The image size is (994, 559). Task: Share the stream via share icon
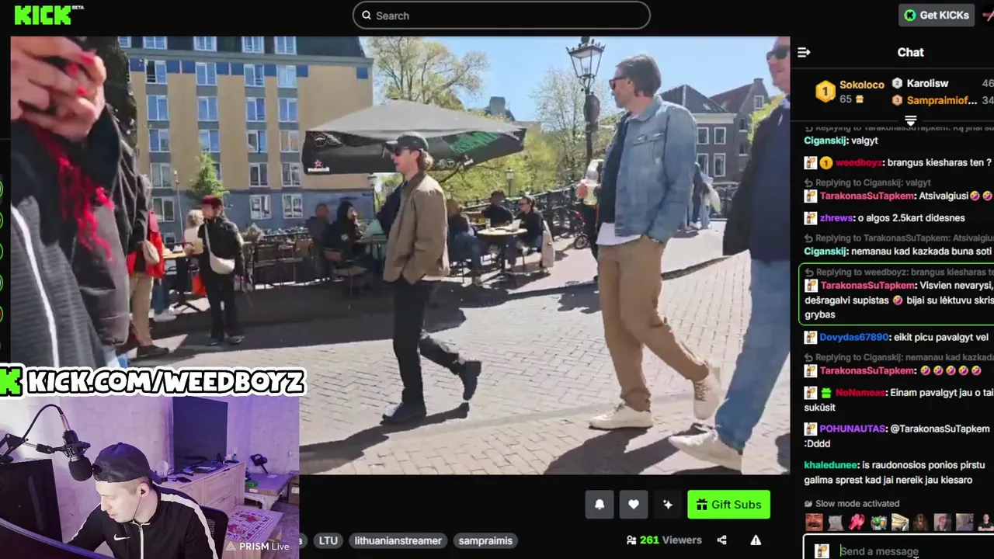pyautogui.click(x=721, y=540)
